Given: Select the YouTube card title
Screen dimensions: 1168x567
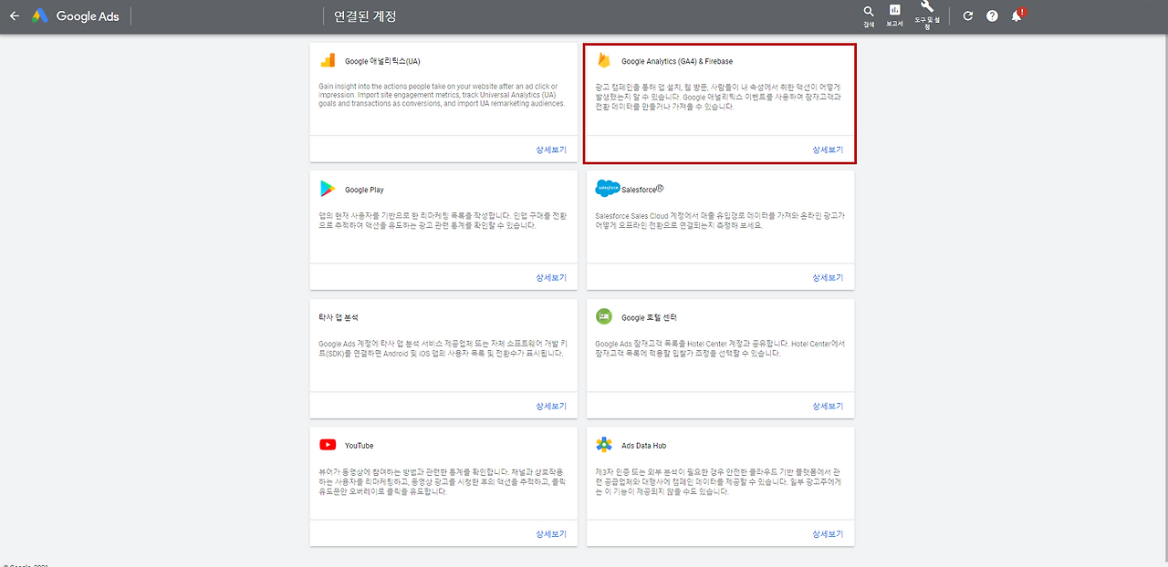Looking at the screenshot, I should (x=359, y=446).
